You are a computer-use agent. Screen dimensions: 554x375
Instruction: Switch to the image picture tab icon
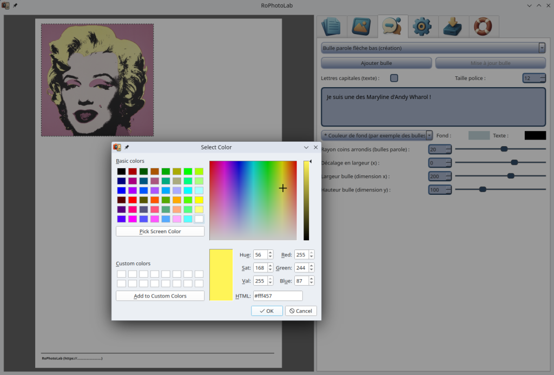coord(361,26)
